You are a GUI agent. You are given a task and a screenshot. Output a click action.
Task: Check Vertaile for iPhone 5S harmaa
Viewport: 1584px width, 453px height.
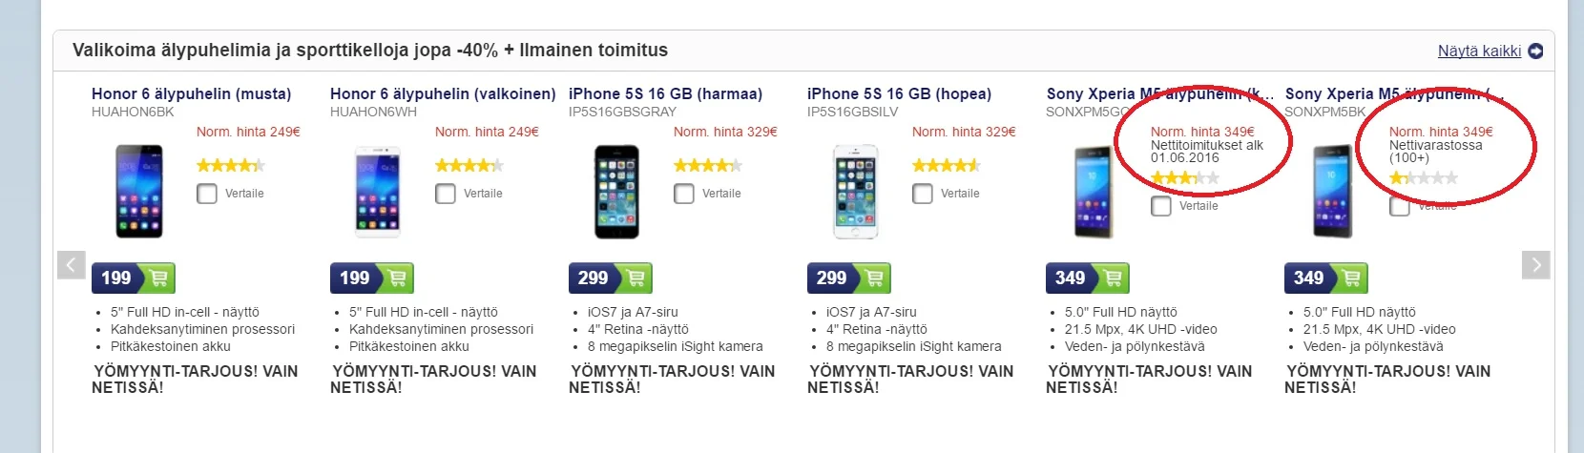click(684, 194)
